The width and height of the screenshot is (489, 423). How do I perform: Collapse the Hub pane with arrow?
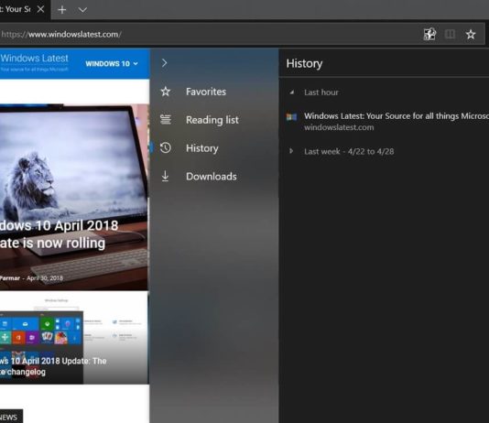[164, 63]
